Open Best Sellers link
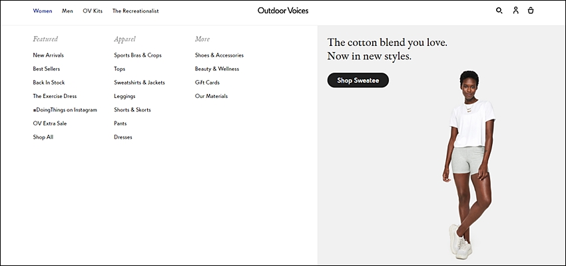 click(x=47, y=69)
